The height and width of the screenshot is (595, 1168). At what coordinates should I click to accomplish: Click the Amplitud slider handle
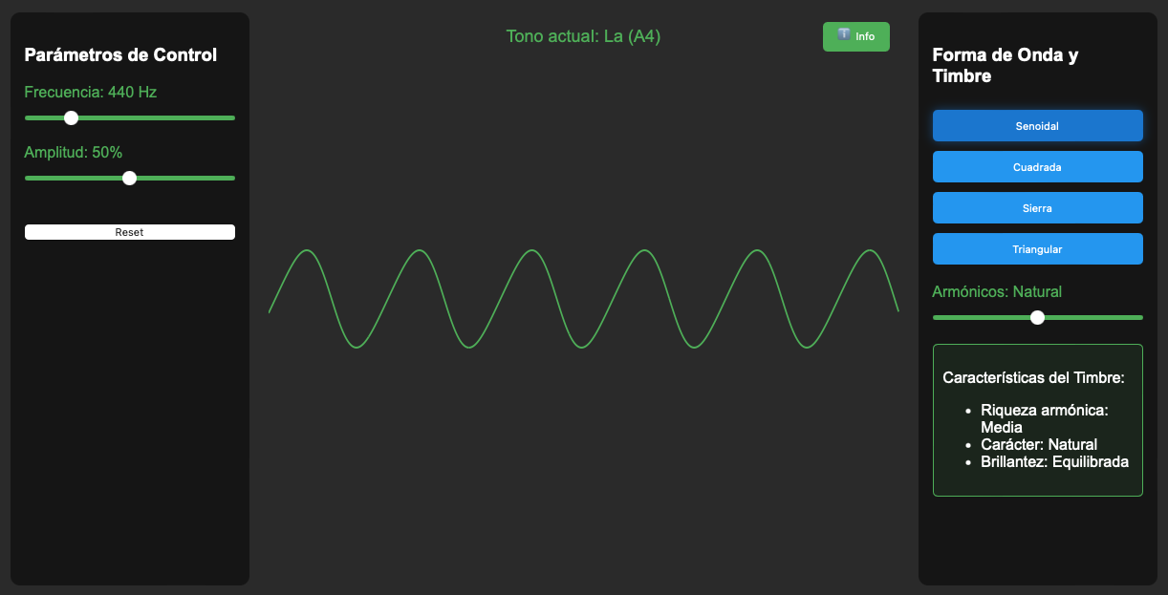[130, 178]
